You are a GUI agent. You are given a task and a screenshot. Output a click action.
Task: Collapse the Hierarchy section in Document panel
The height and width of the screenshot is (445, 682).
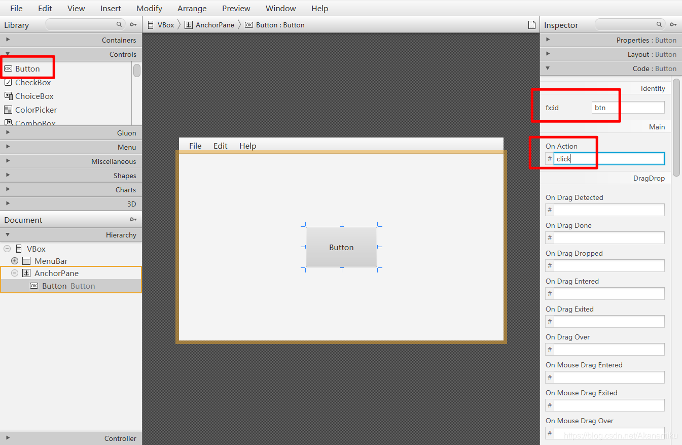[x=8, y=234]
